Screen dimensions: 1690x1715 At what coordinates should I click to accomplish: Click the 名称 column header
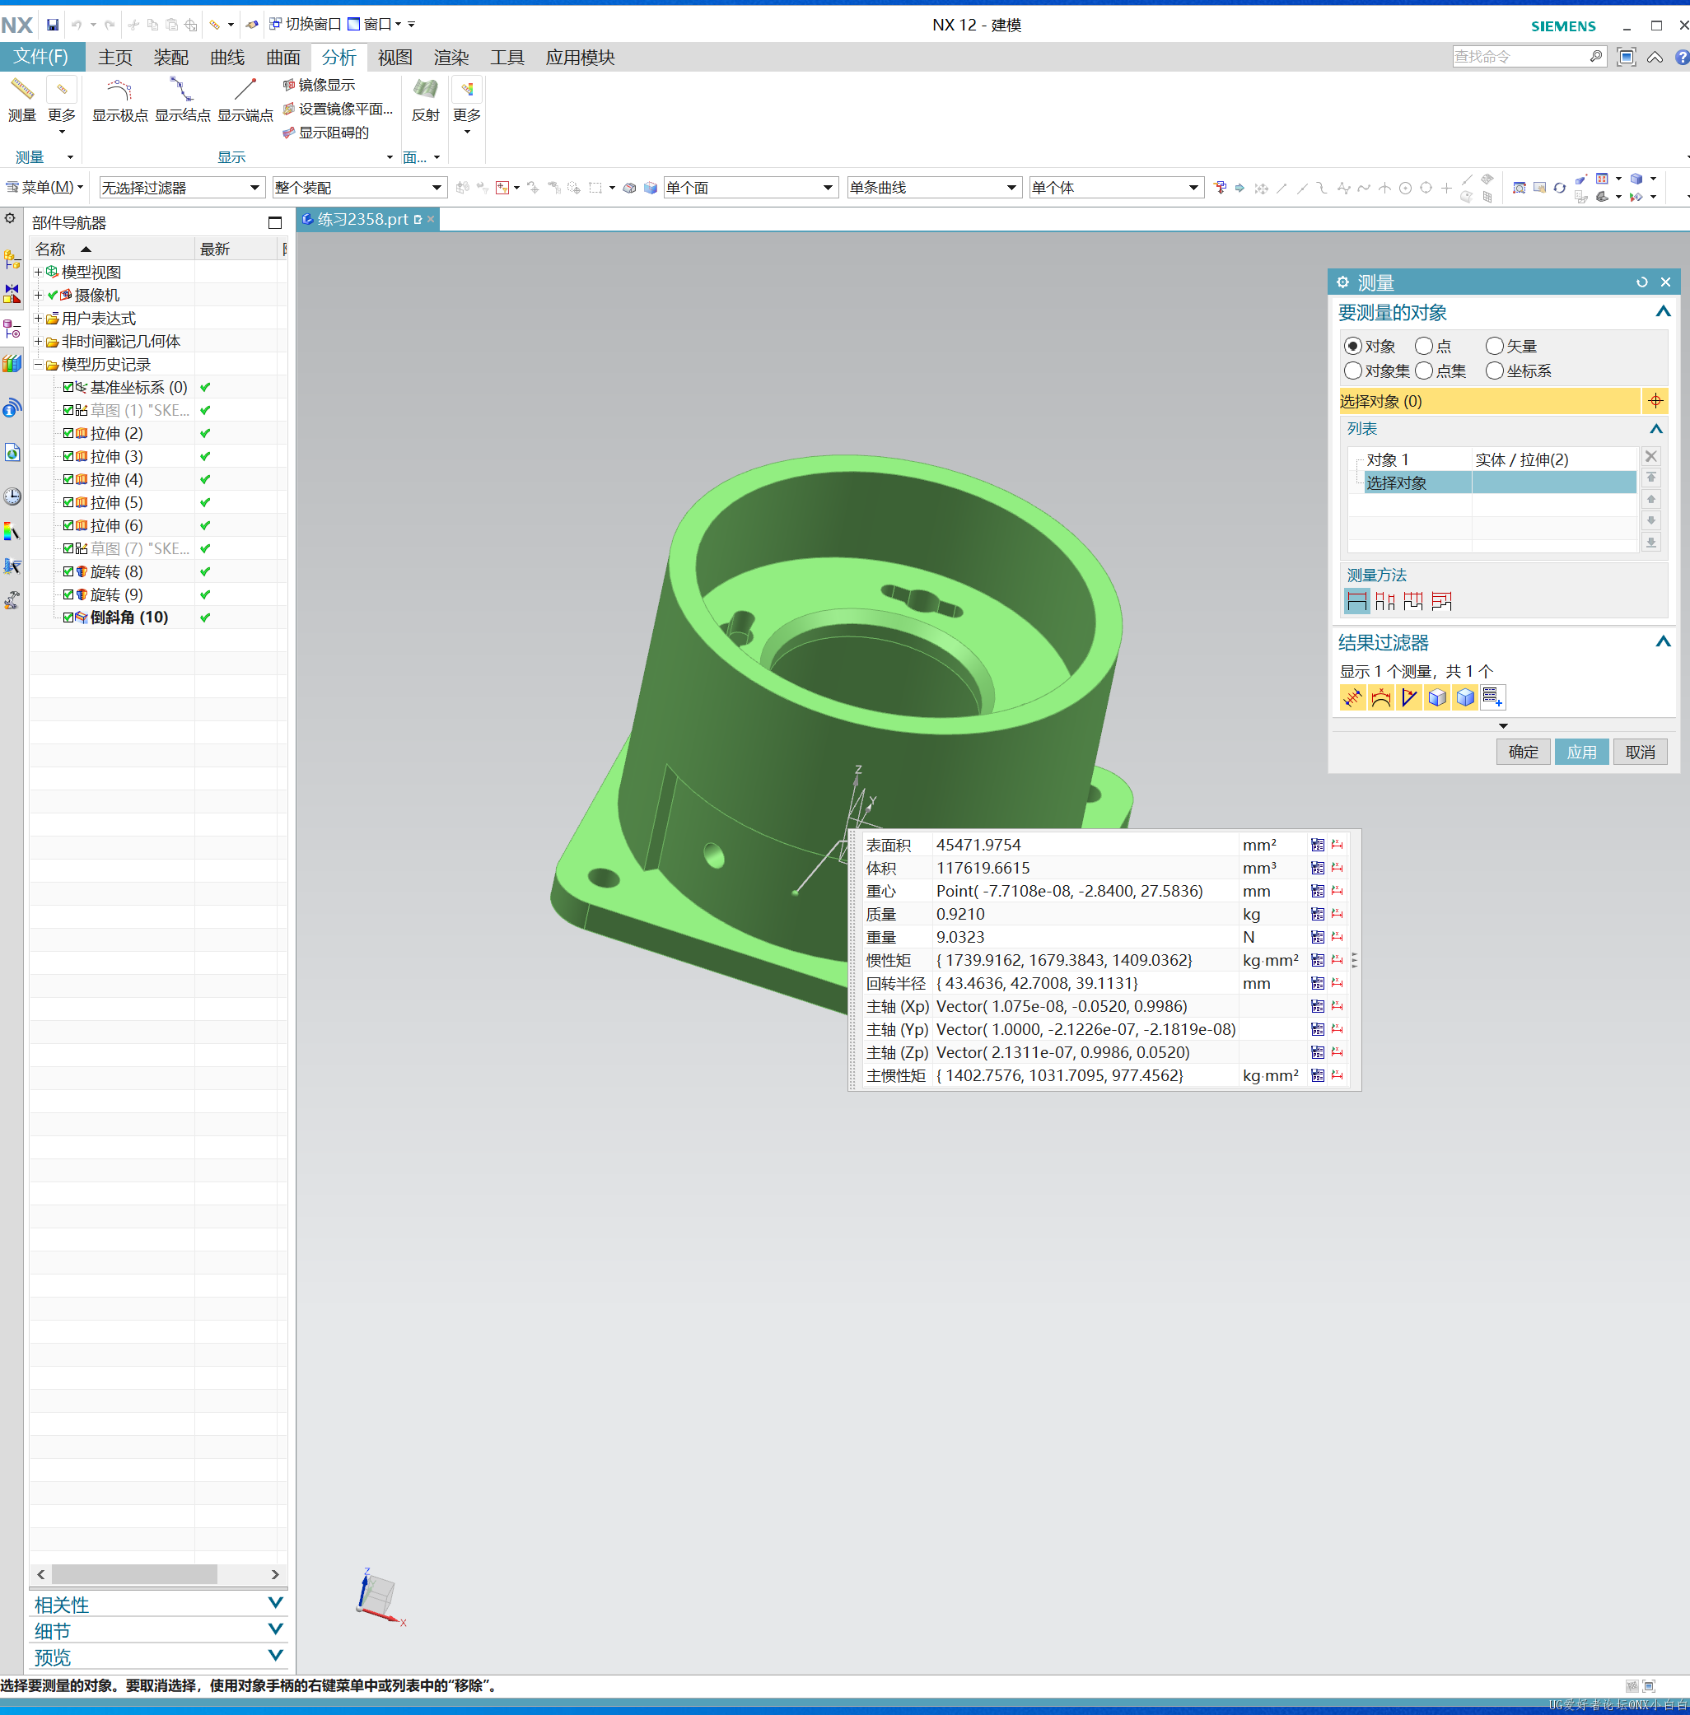(112, 249)
